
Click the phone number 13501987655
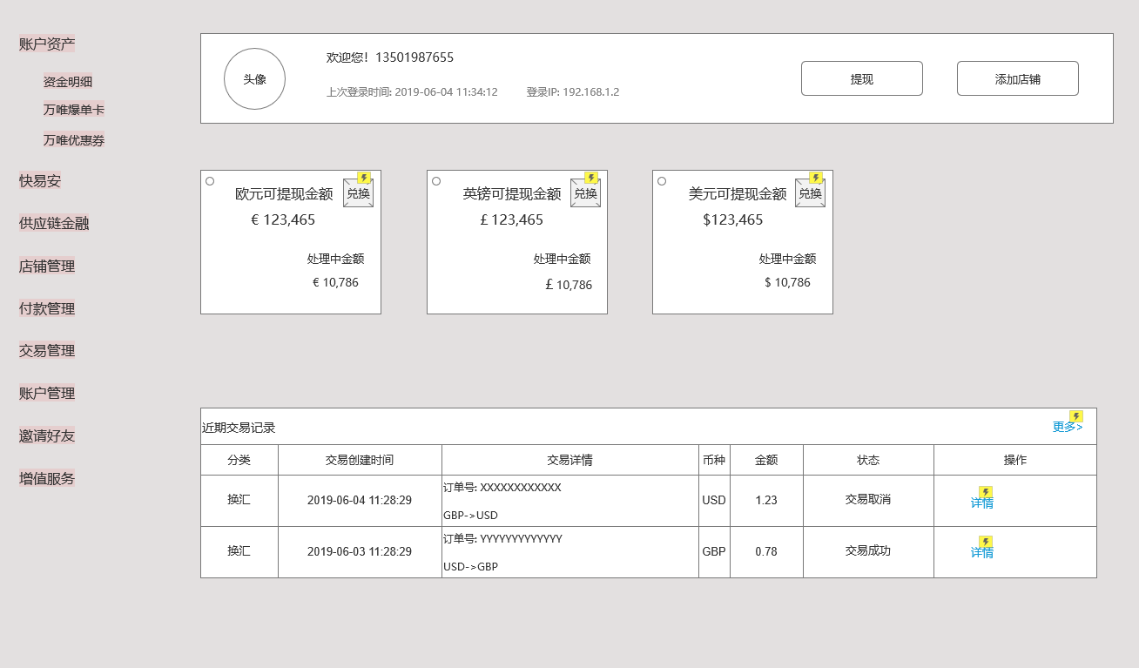coord(414,57)
